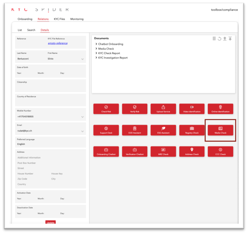The height and width of the screenshot is (234, 248).
Task: Click the documents download arrow icon
Action: tap(230, 39)
